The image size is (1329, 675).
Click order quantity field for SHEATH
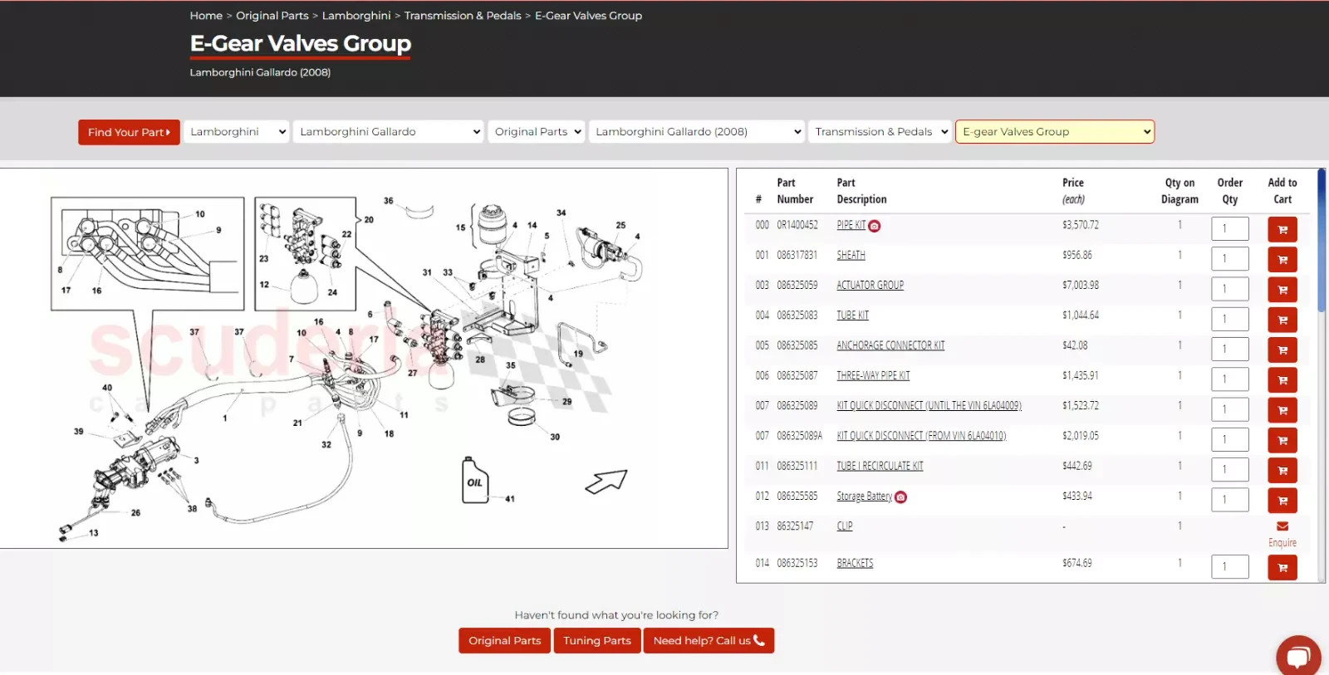pos(1230,259)
